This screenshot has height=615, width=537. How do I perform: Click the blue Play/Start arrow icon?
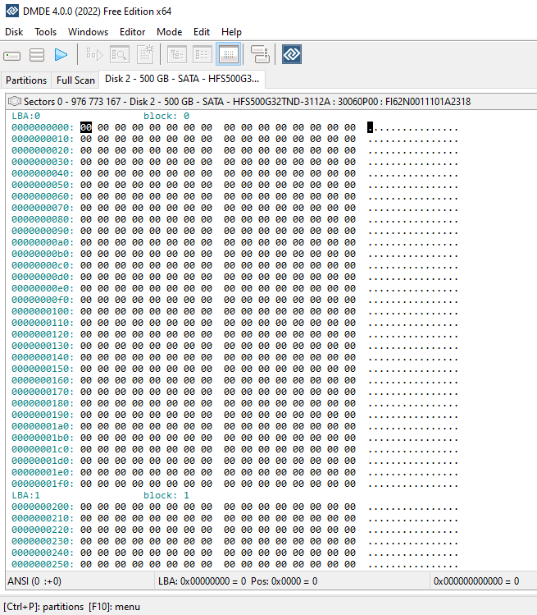[61, 54]
